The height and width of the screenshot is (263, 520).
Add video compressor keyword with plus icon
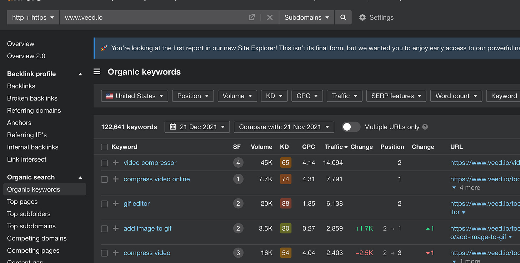coord(115,163)
